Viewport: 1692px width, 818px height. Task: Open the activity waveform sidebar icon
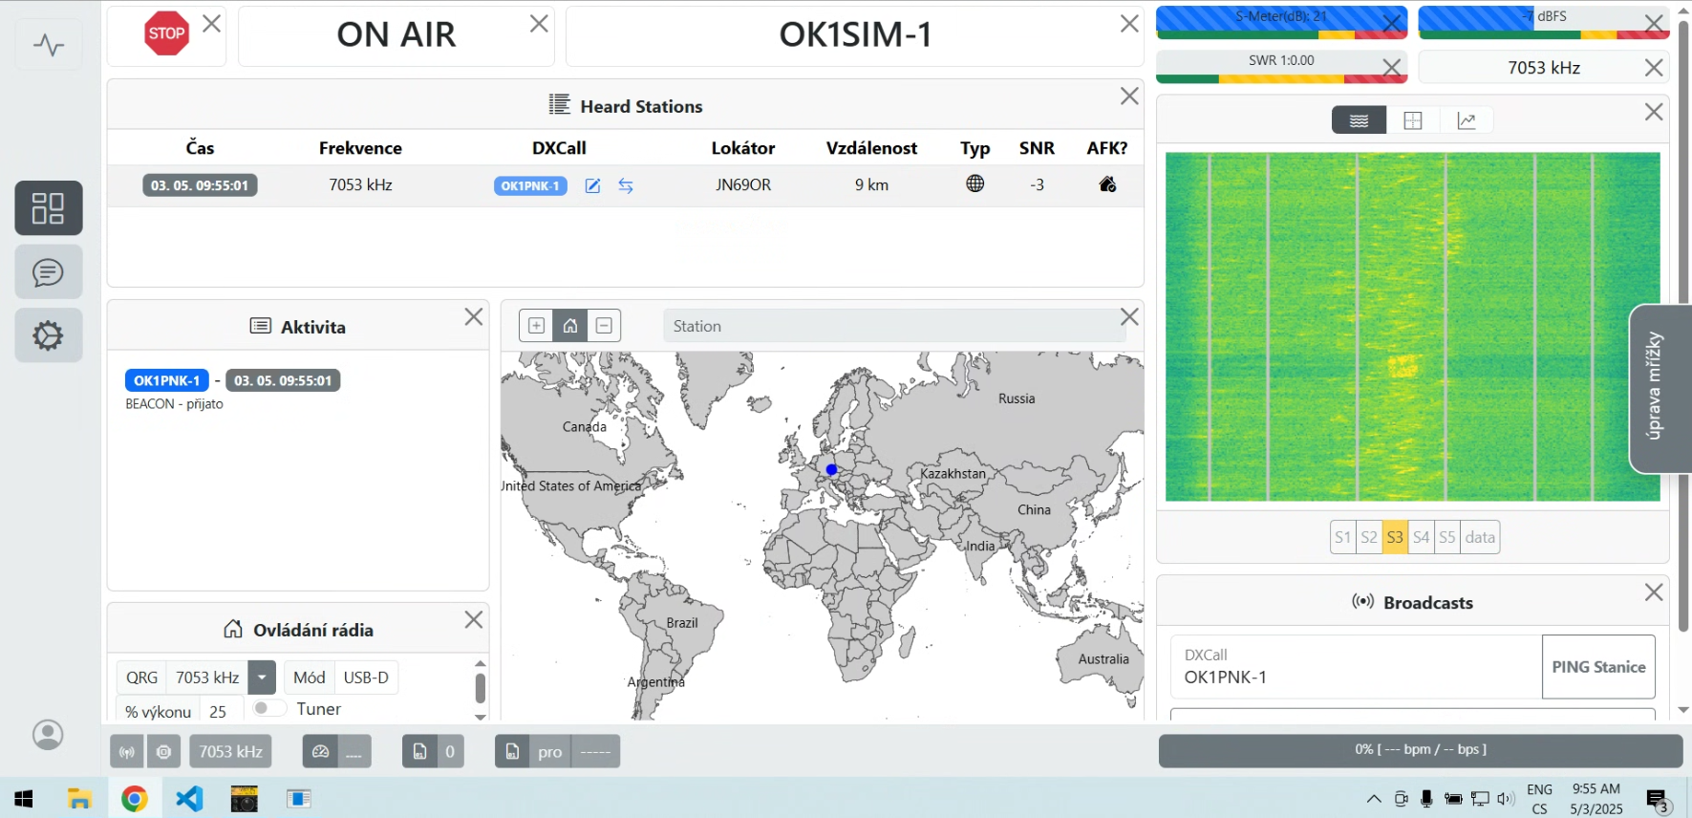(x=49, y=44)
